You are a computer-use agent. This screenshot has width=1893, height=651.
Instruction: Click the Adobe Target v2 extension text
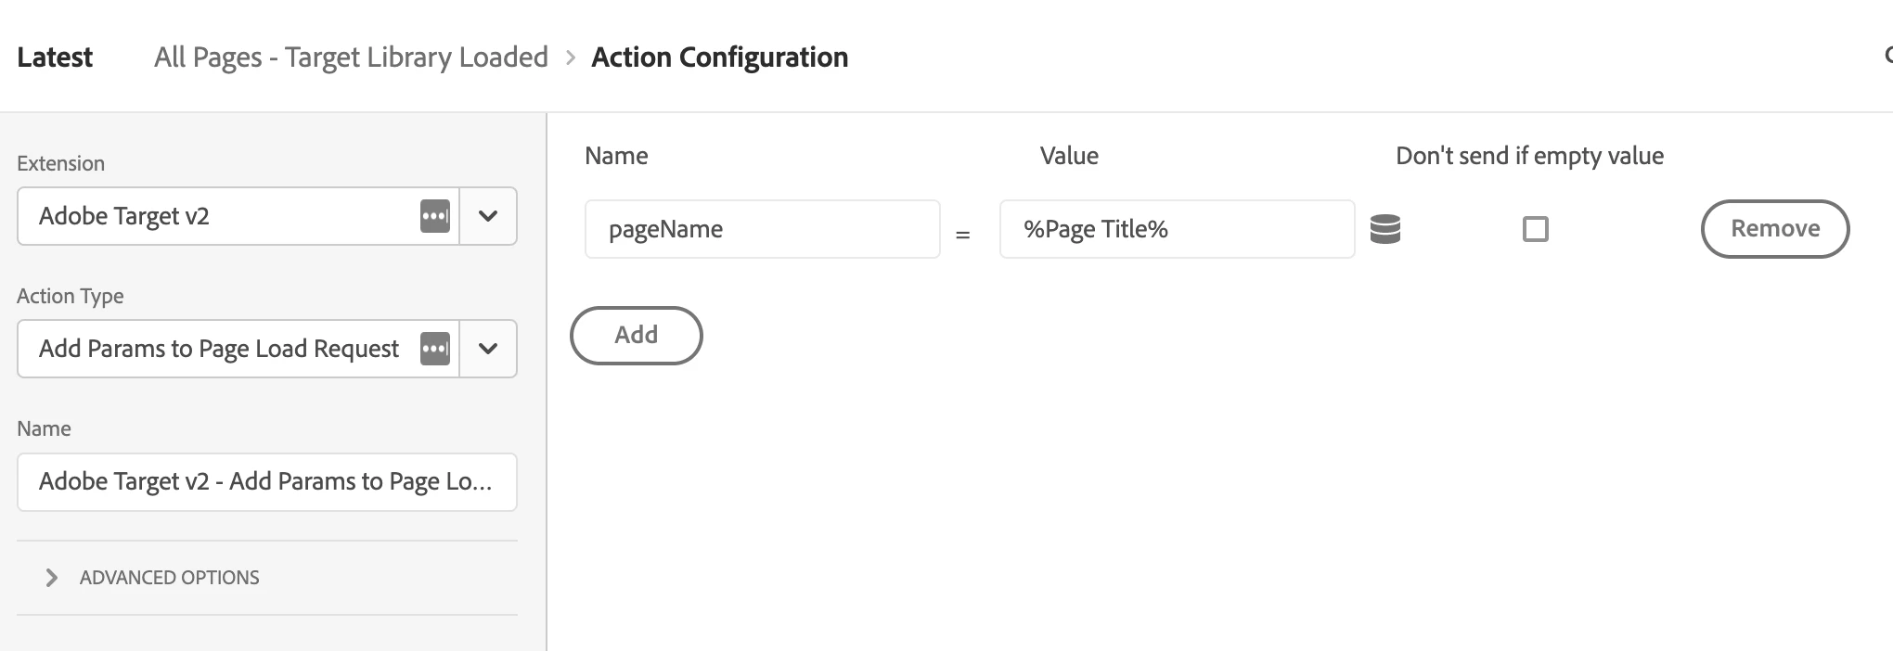124,216
